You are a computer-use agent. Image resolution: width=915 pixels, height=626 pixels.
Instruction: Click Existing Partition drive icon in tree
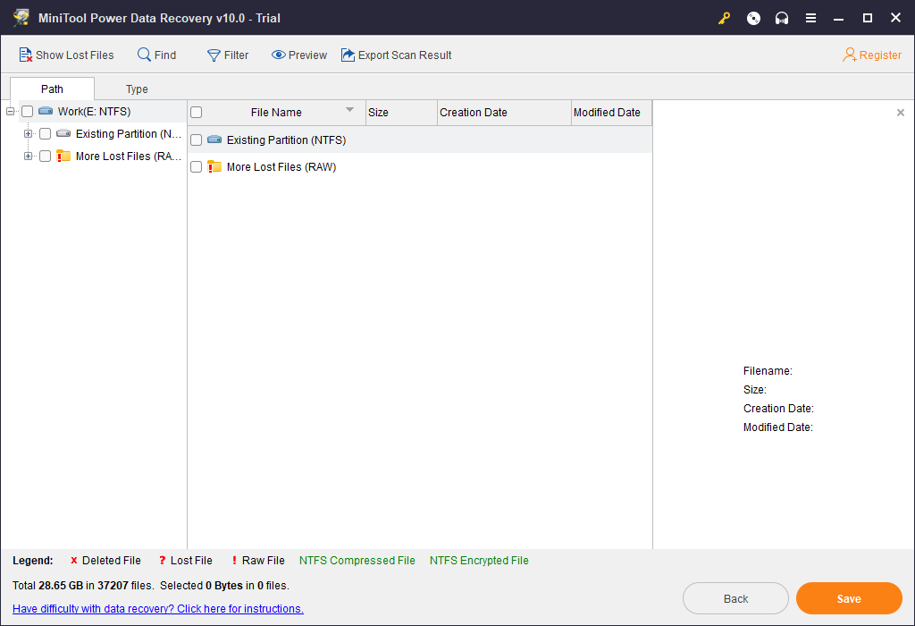[63, 134]
